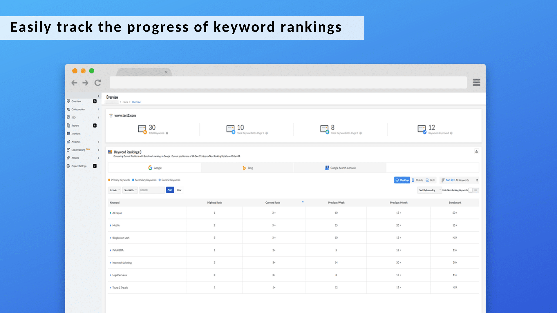Click the Overview breadcrumb link

136,102
